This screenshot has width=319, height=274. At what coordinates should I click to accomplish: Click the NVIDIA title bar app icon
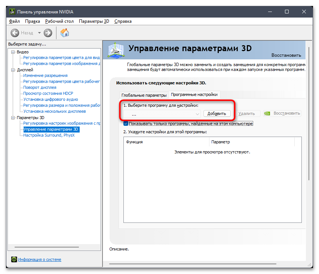[x=12, y=12]
